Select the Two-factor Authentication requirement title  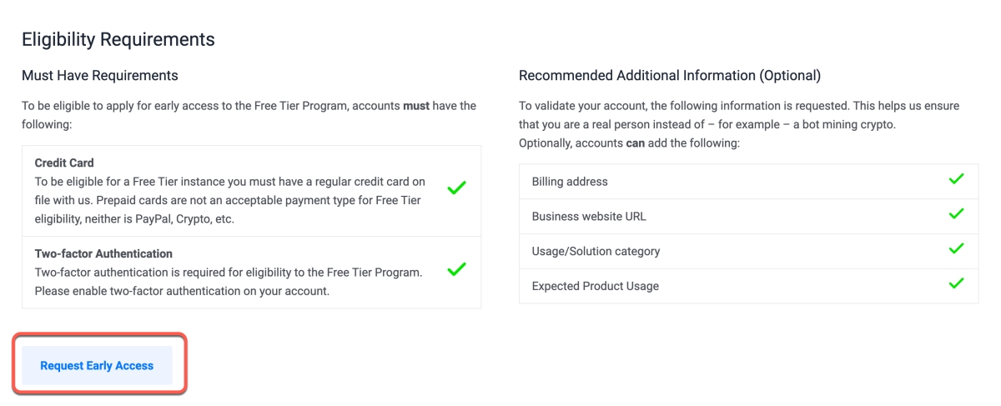coord(103,253)
